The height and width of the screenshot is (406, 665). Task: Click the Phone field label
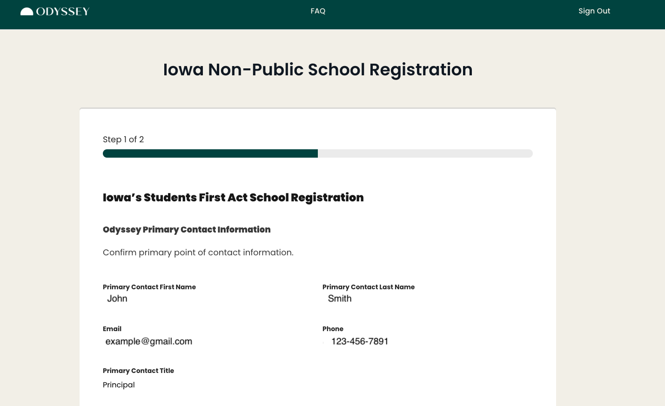point(333,329)
